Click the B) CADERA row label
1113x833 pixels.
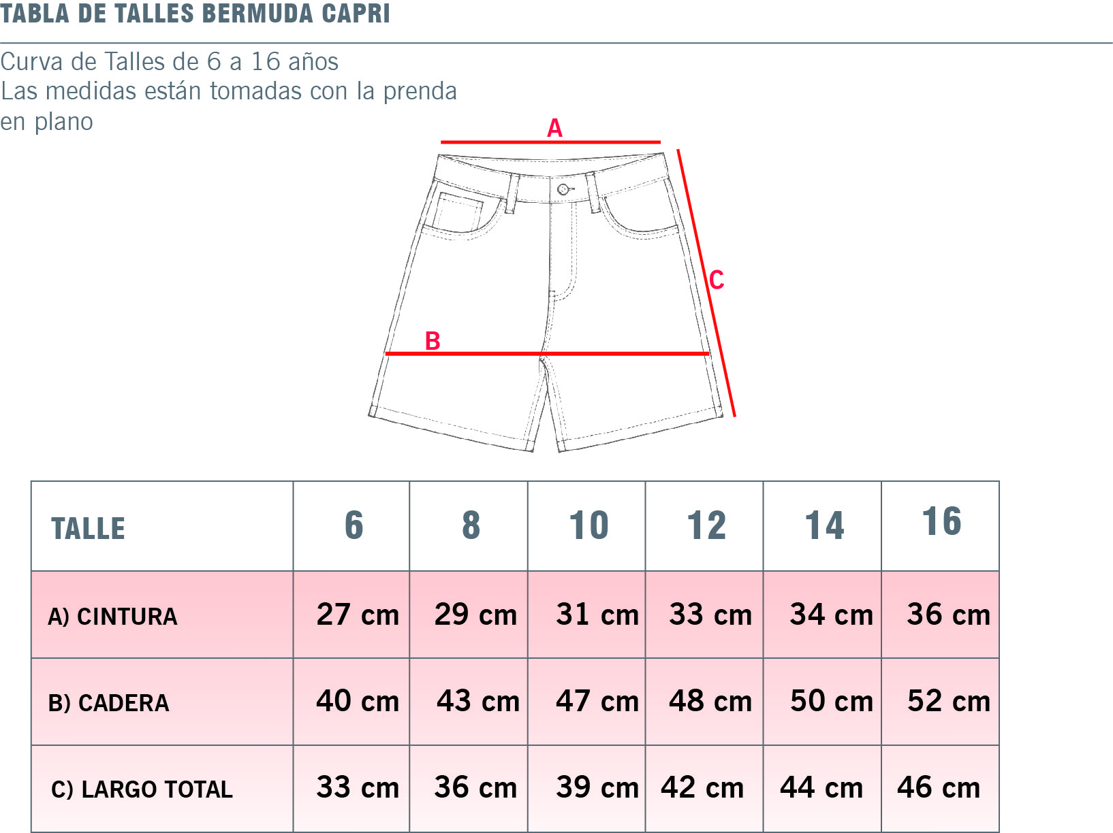(108, 703)
